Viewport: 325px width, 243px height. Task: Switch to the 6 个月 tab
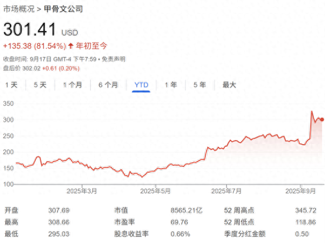108,85
